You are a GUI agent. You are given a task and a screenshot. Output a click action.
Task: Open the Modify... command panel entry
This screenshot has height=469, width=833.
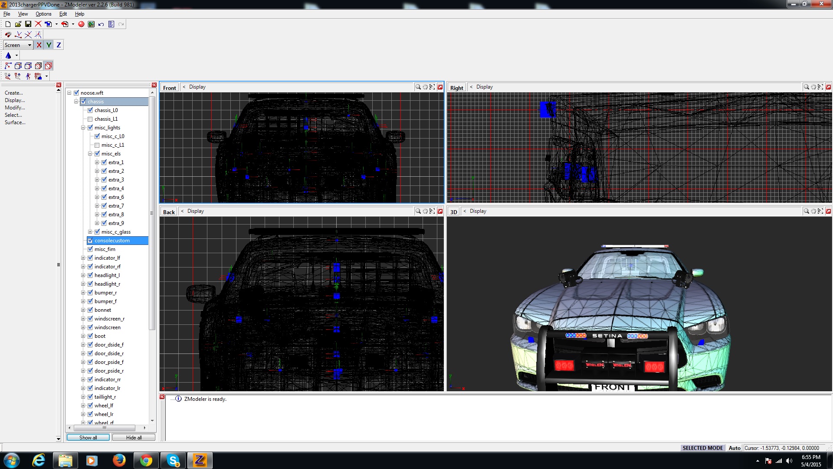(x=15, y=108)
